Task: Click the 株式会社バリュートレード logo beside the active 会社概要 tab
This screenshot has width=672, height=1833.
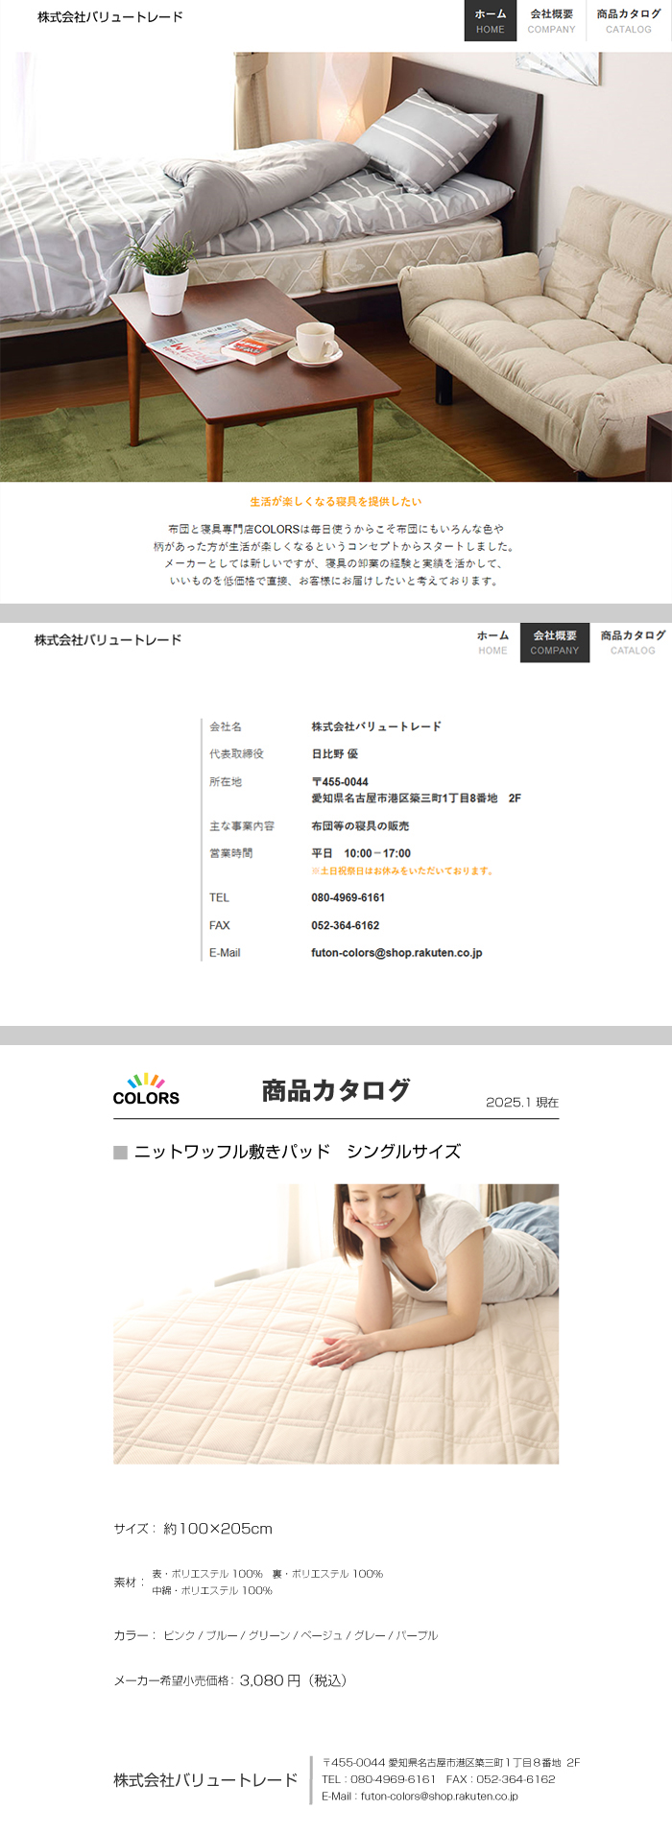Action: coord(108,640)
